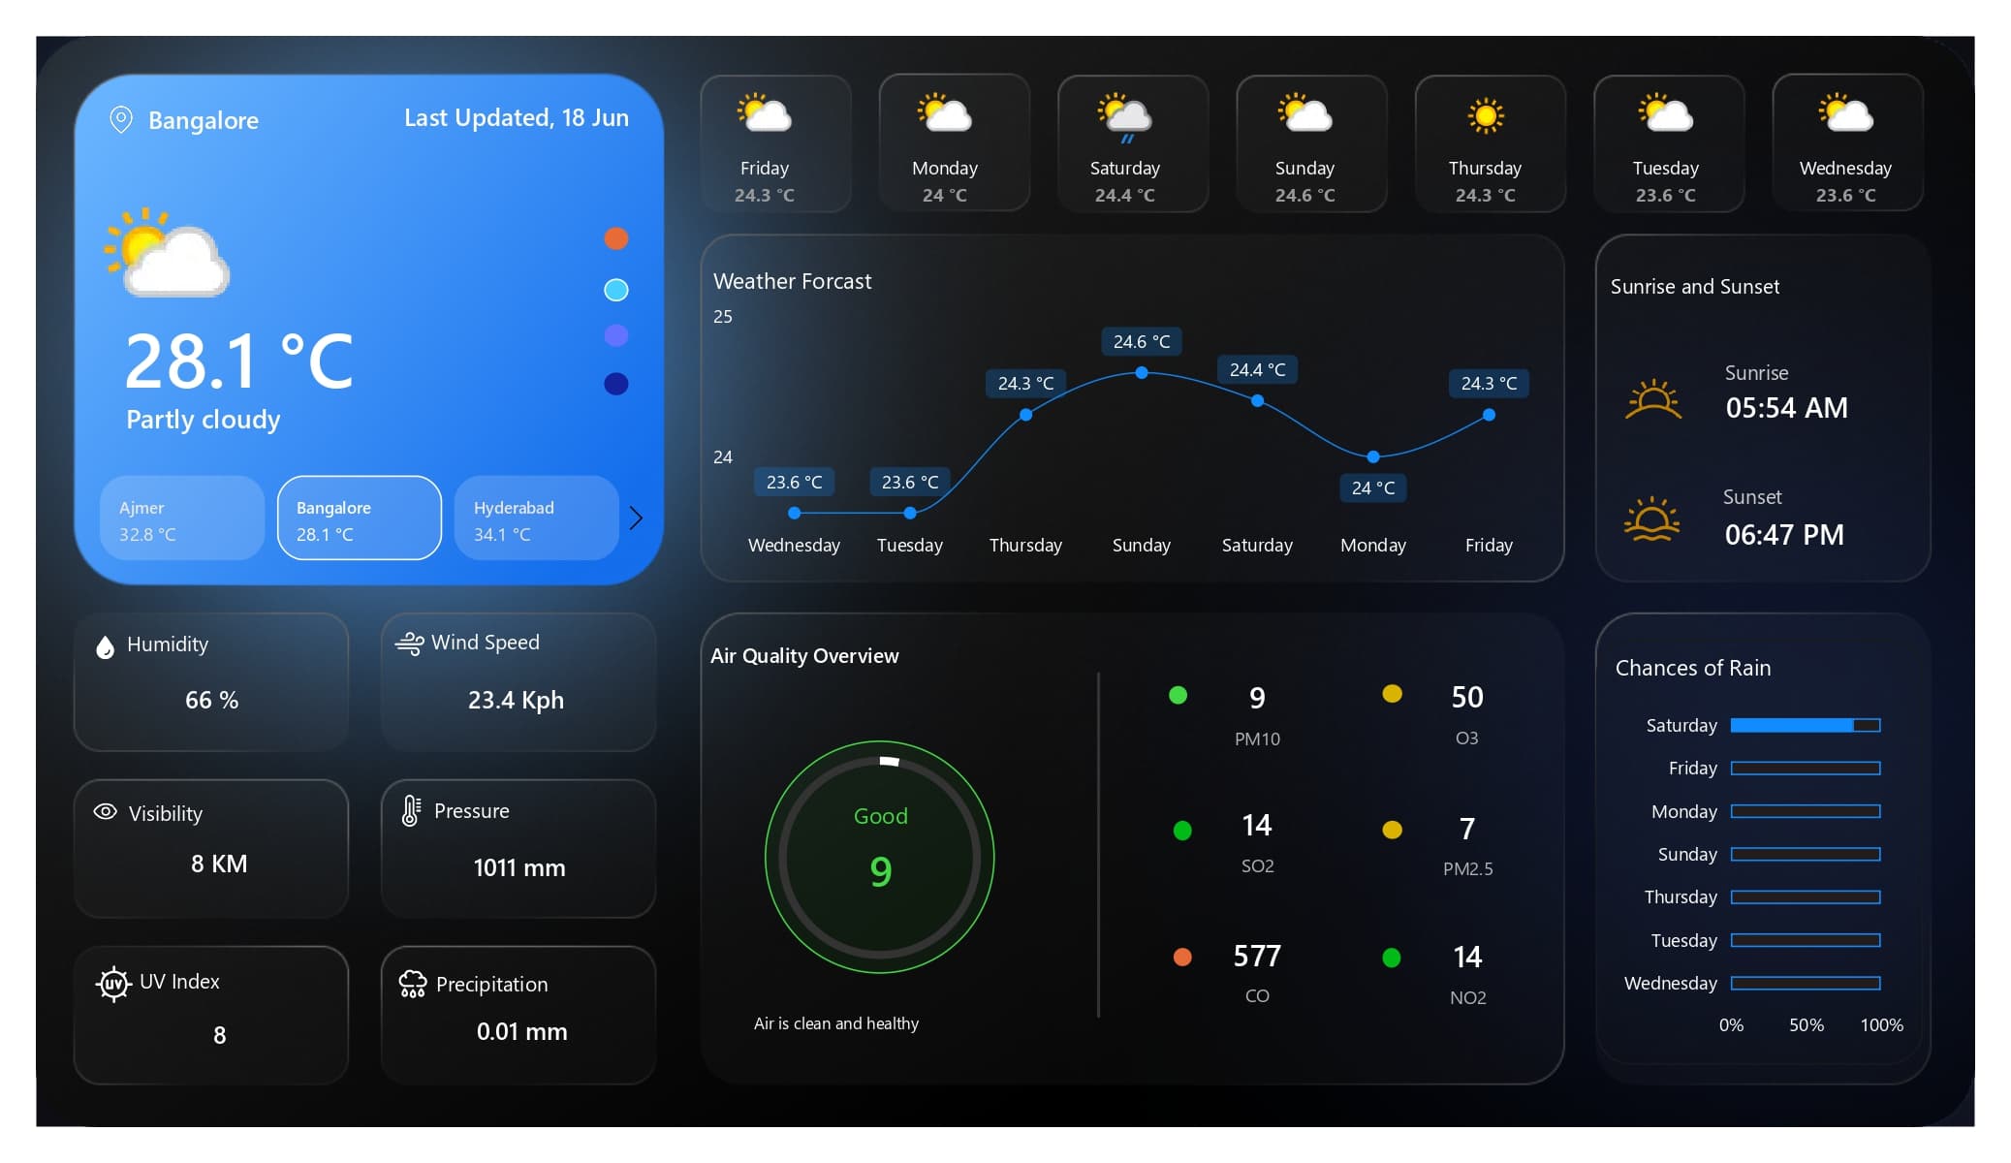Select the dark navy theme color dot
Image resolution: width=2011 pixels, height=1163 pixels.
(x=616, y=384)
